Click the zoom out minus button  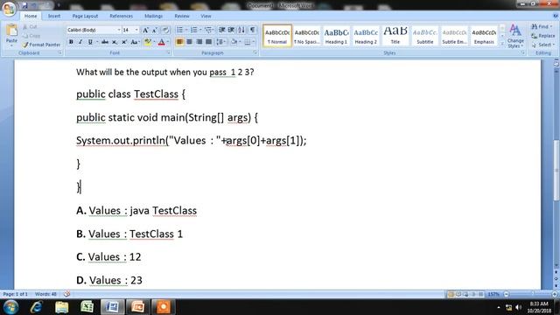pos(506,294)
